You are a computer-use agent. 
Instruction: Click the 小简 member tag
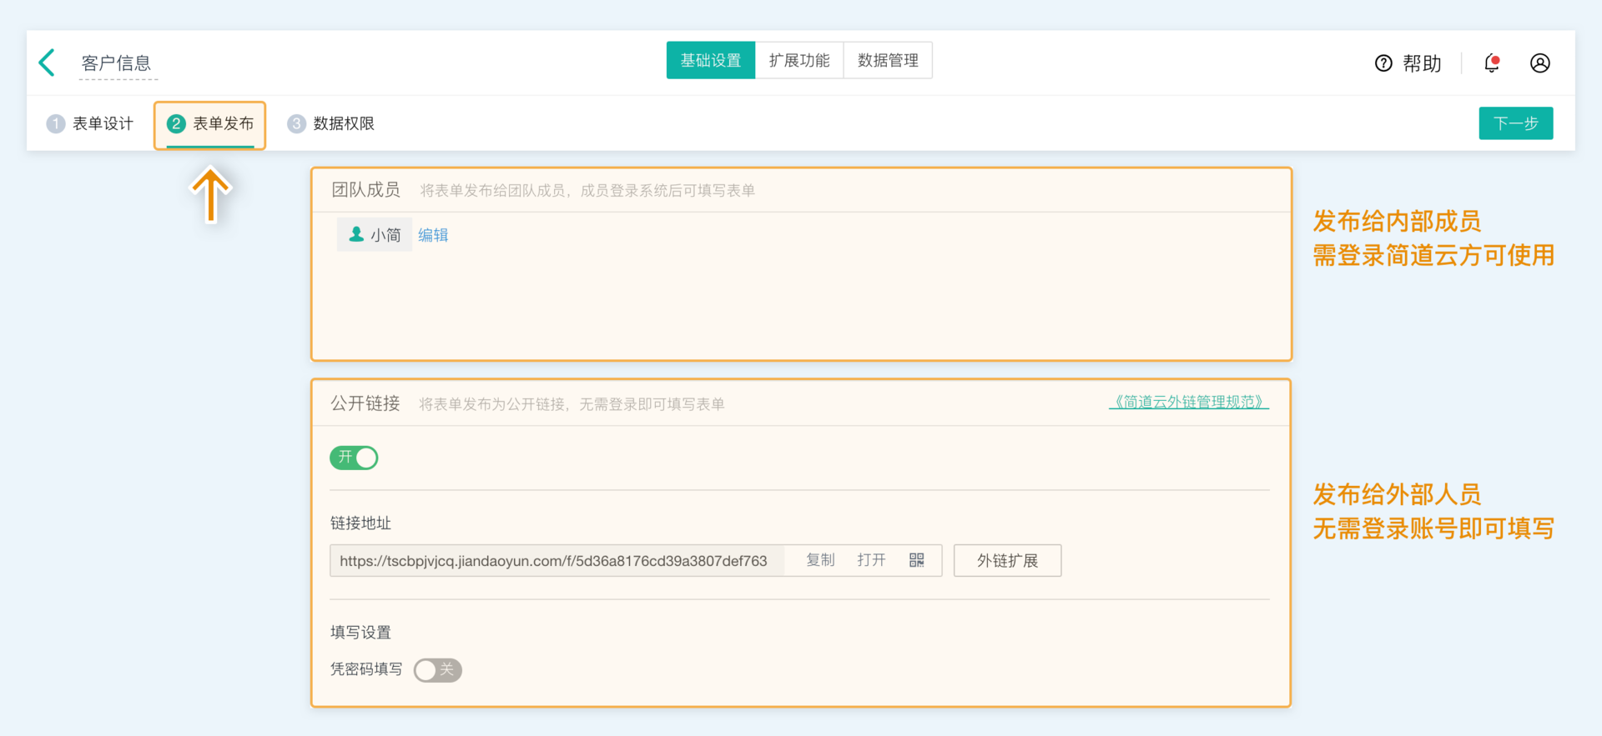click(375, 235)
